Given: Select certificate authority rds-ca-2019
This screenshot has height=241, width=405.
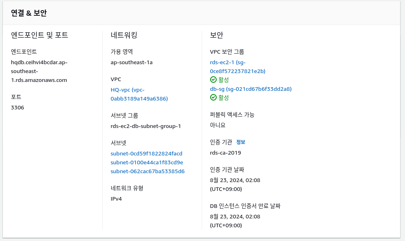Looking at the screenshot, I should (226, 153).
